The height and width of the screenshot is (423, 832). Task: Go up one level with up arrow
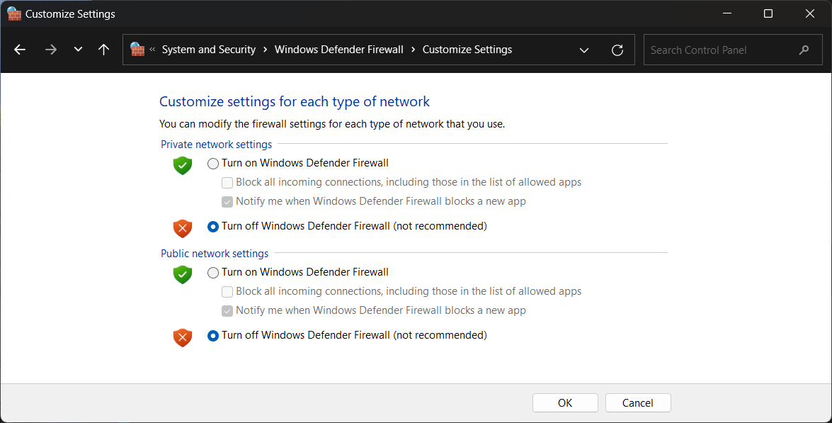[104, 50]
